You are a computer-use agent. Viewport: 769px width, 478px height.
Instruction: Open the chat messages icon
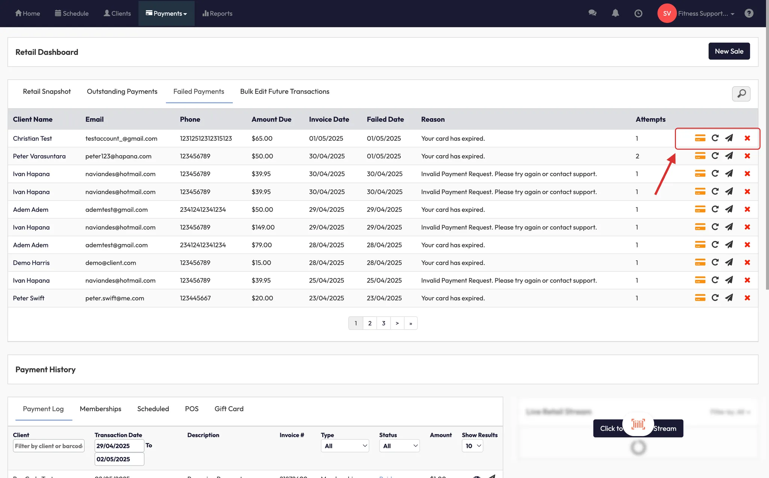pyautogui.click(x=593, y=14)
